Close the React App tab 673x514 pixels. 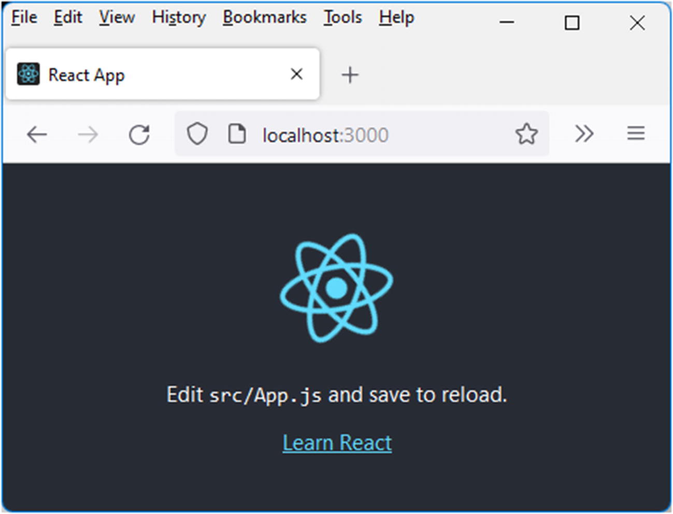click(x=296, y=74)
